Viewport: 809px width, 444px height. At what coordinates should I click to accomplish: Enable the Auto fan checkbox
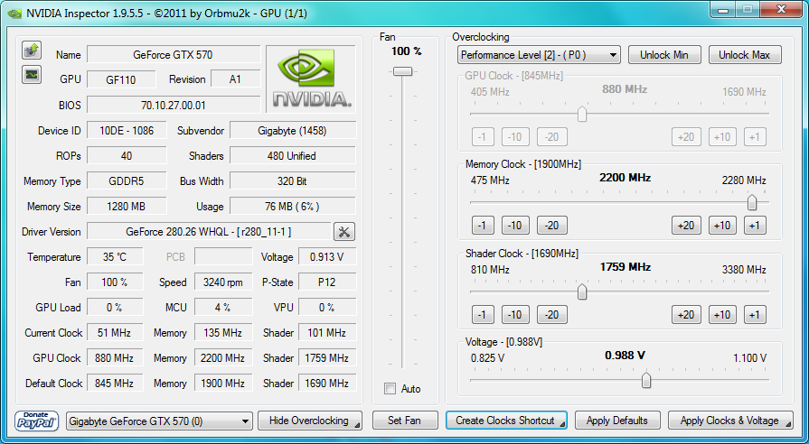(x=390, y=389)
